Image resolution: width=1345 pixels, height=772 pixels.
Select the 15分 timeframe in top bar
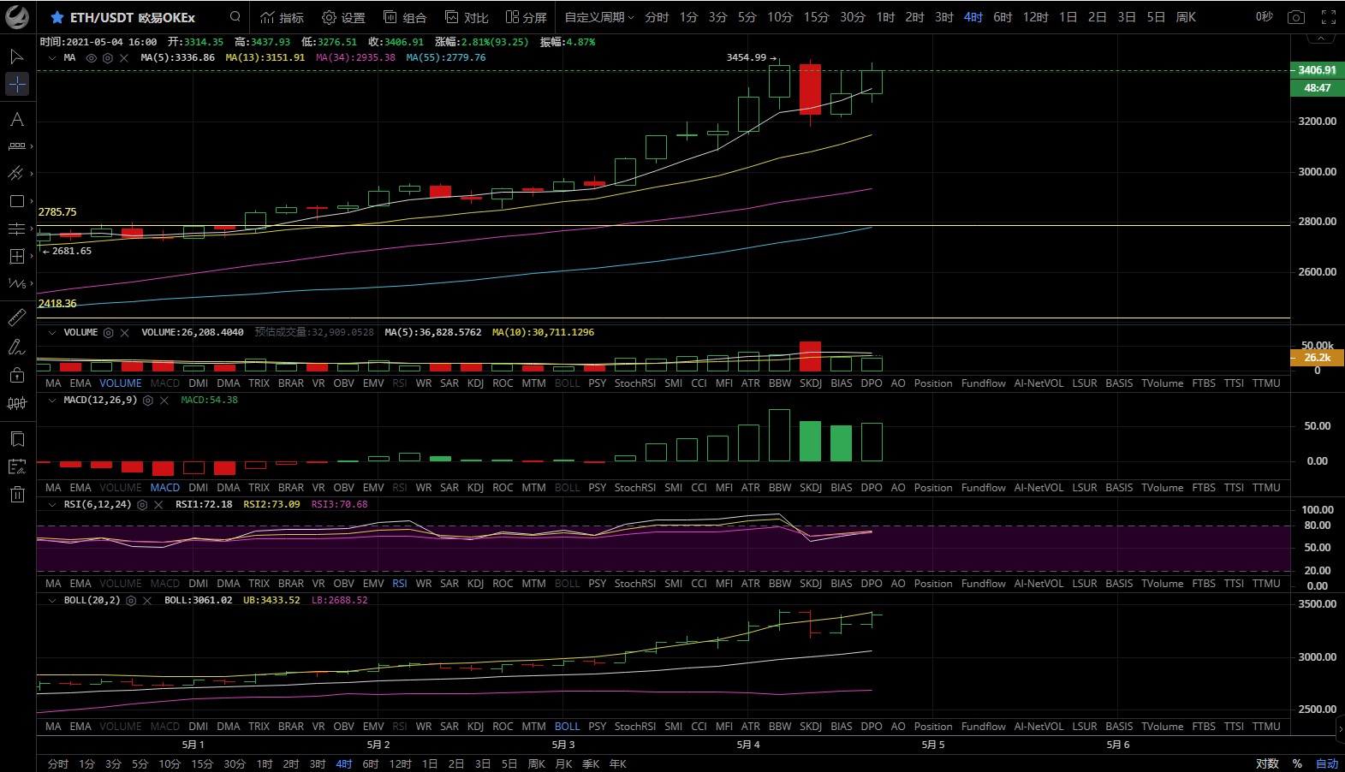[x=816, y=17]
